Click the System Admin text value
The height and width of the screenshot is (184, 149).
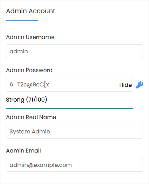30,131
